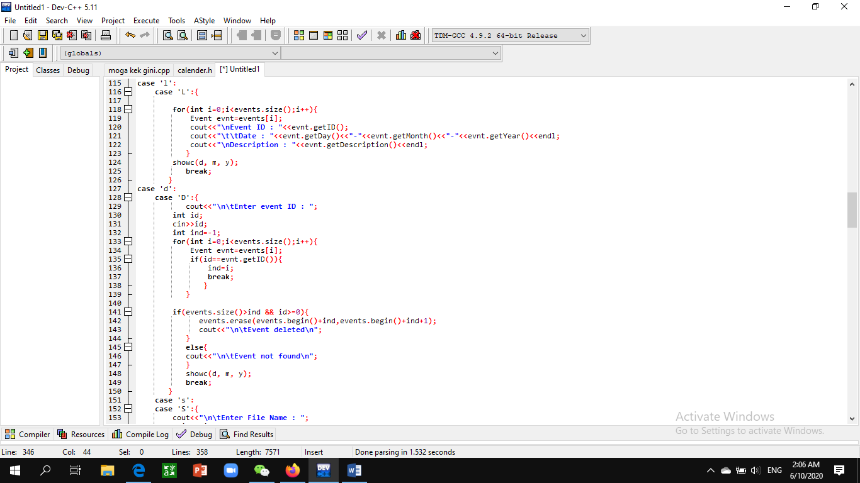Click Delete Profiling Information icon

(x=416, y=35)
